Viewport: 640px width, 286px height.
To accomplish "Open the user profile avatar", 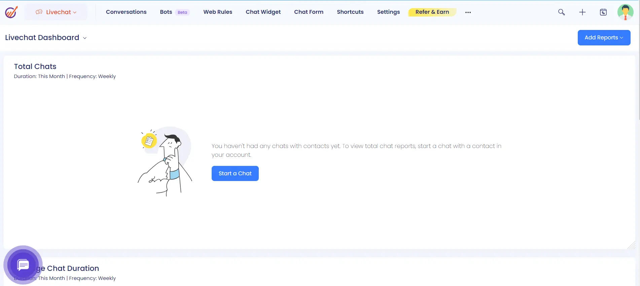I will click(x=625, y=12).
